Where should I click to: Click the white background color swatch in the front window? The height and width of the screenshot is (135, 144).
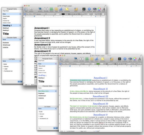(x=102, y=64)
